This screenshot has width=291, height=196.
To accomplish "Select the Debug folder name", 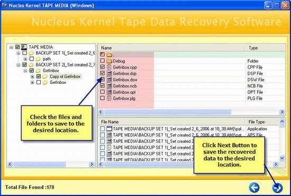I will coord(119,61).
